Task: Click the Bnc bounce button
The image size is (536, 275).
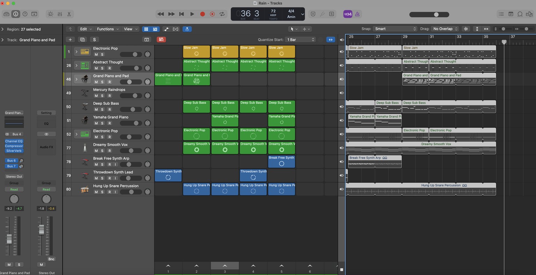Action: coord(51,259)
